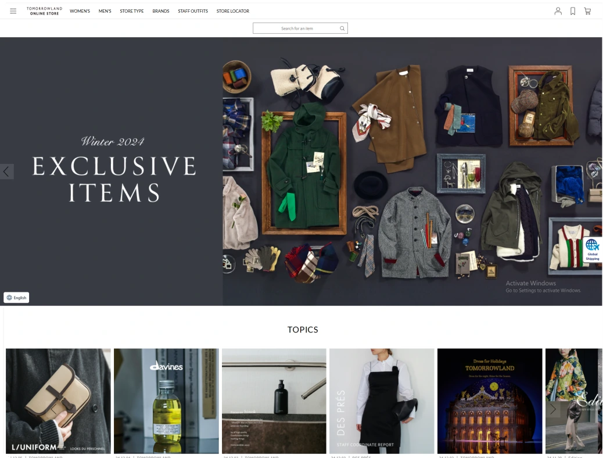Switch the site language via English button
Screen dimensions: 610x458
[x=16, y=297]
